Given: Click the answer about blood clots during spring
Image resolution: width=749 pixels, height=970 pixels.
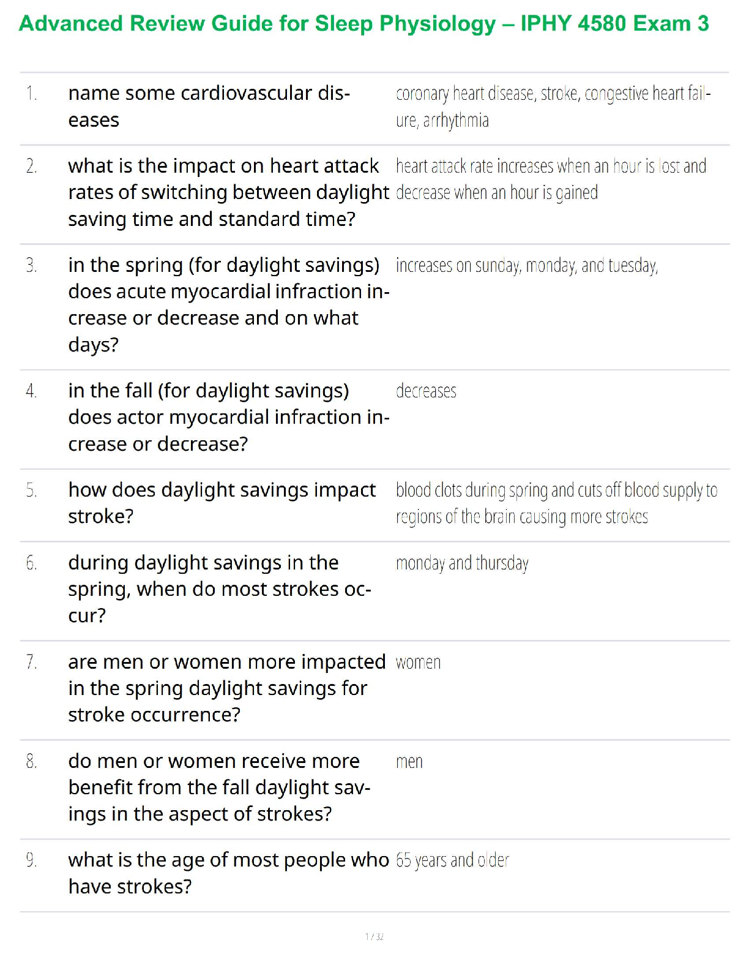Looking at the screenshot, I should [x=556, y=503].
